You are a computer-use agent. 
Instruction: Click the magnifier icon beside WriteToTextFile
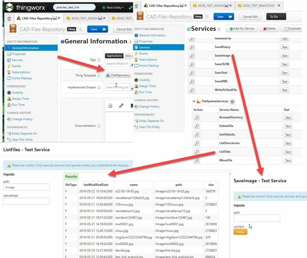(x=192, y=90)
